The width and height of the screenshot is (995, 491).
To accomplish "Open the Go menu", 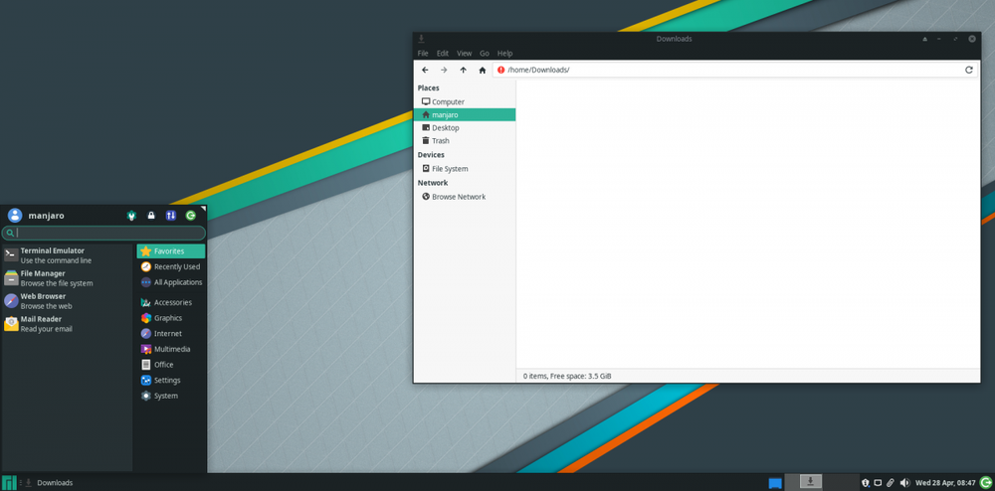I will point(485,54).
